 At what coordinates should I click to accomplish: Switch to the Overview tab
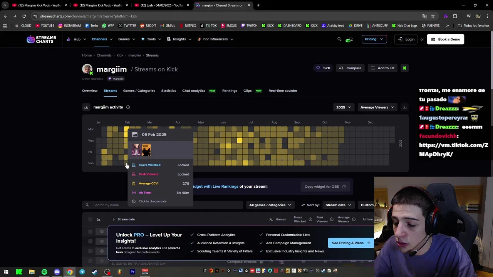click(x=90, y=91)
